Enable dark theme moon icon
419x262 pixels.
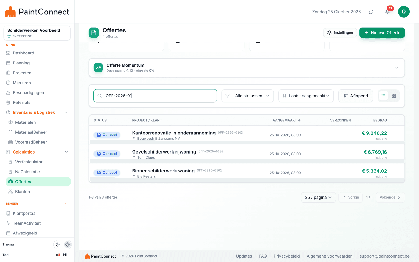[x=58, y=244]
